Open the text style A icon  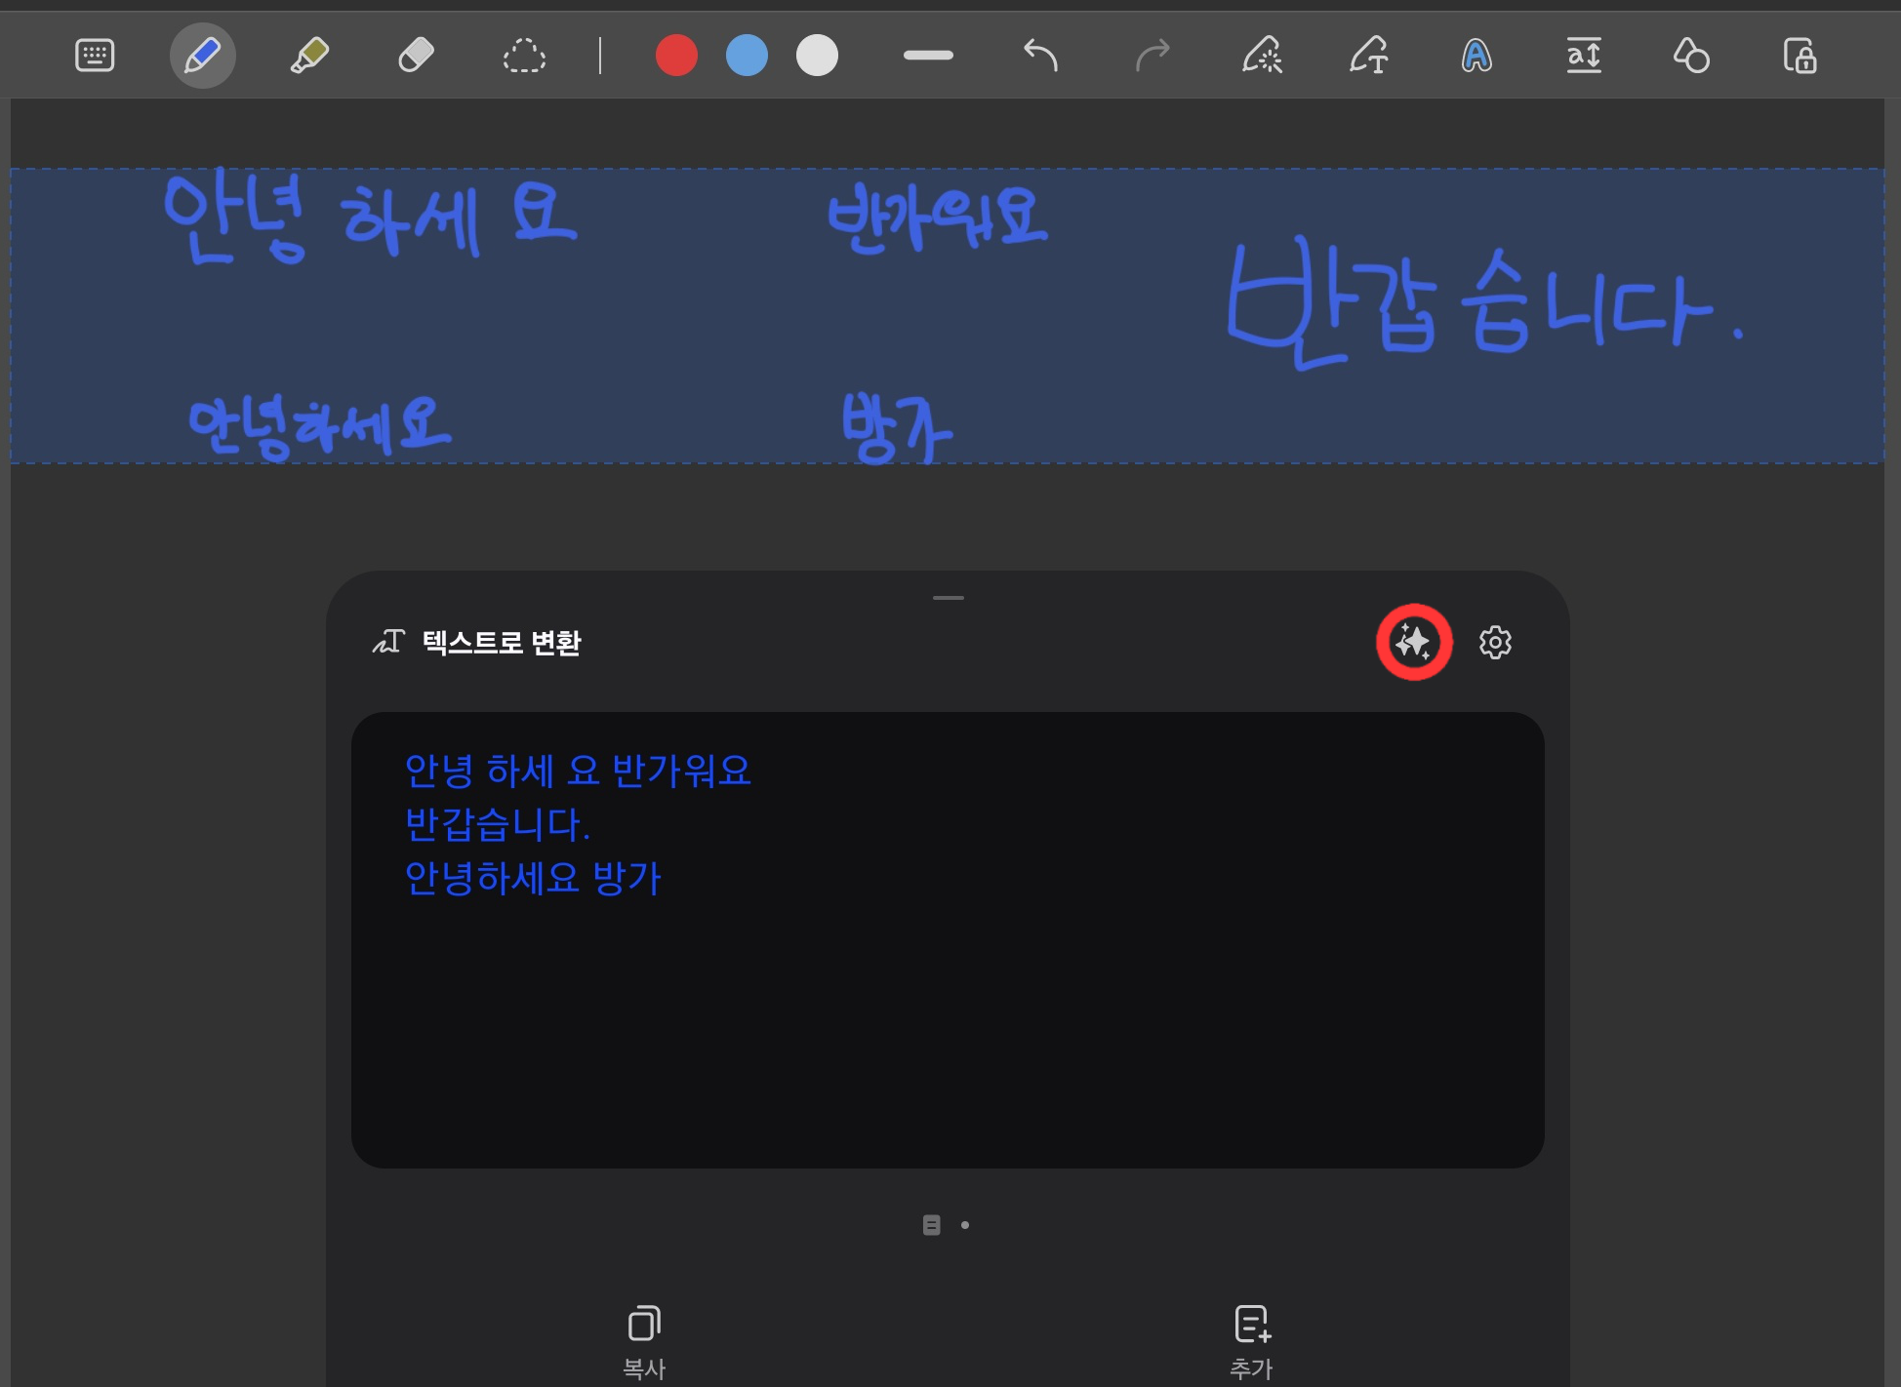tap(1476, 56)
